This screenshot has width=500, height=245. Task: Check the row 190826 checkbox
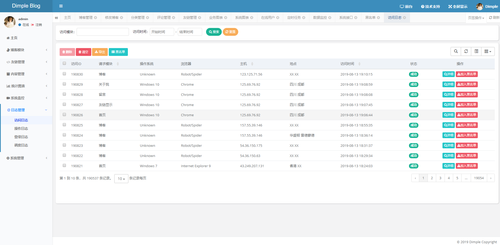64,115
